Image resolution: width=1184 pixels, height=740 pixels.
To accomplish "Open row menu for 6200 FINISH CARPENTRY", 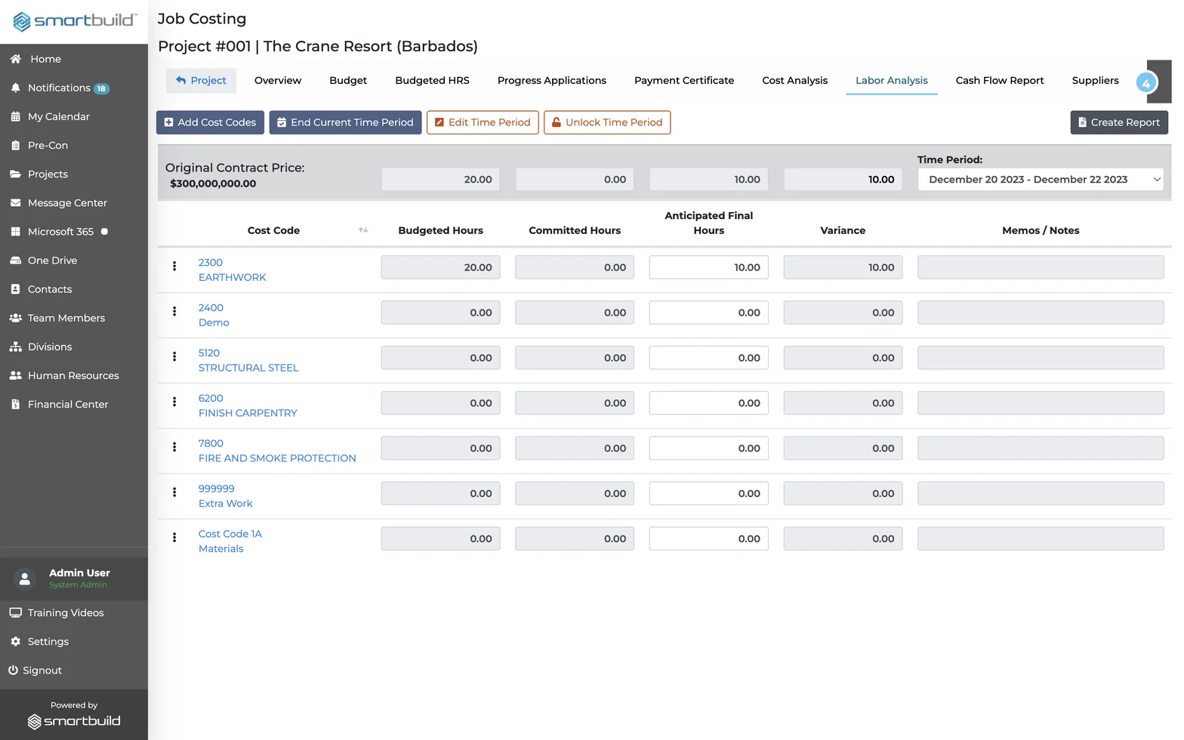I will [174, 402].
